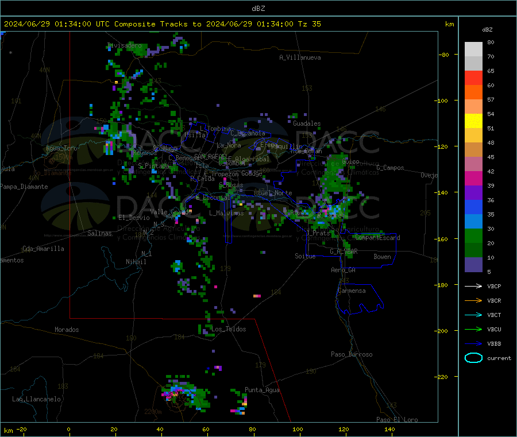Click the 0 km x-axis tick label
Screen dimensions: 517x437
[x=68, y=430]
